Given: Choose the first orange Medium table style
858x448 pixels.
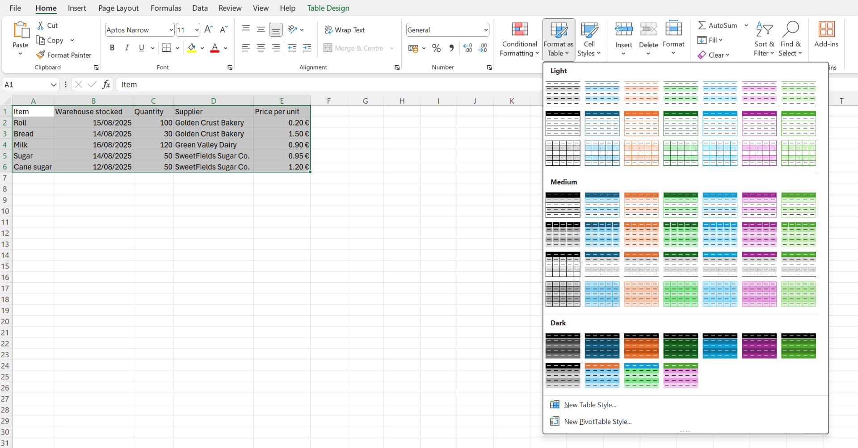Looking at the screenshot, I should pyautogui.click(x=641, y=205).
